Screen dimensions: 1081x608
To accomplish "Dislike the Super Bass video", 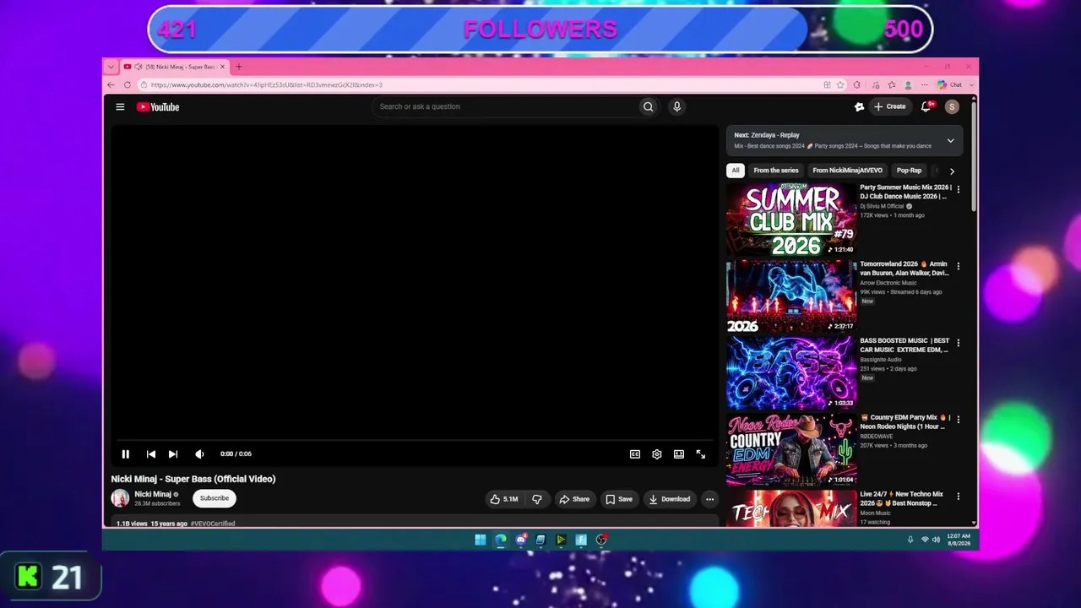I will point(537,499).
